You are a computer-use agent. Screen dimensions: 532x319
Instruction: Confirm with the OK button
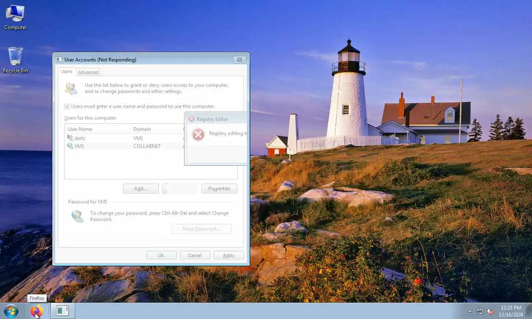tap(161, 255)
